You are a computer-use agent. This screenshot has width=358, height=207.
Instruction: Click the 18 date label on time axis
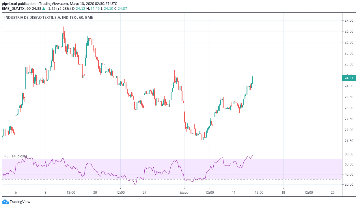tap(283, 192)
